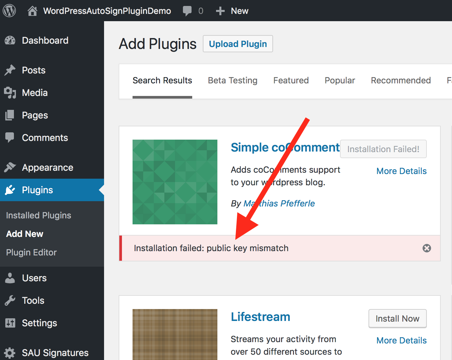Switch to the Popular tab
Viewport: 452px width, 360px height.
[x=340, y=80]
